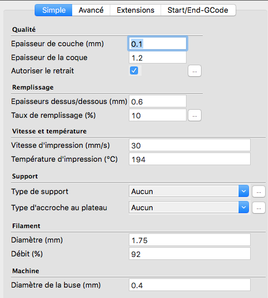268x298 pixels.
Task: Select the Start/End-GCode tab
Action: (x=198, y=10)
